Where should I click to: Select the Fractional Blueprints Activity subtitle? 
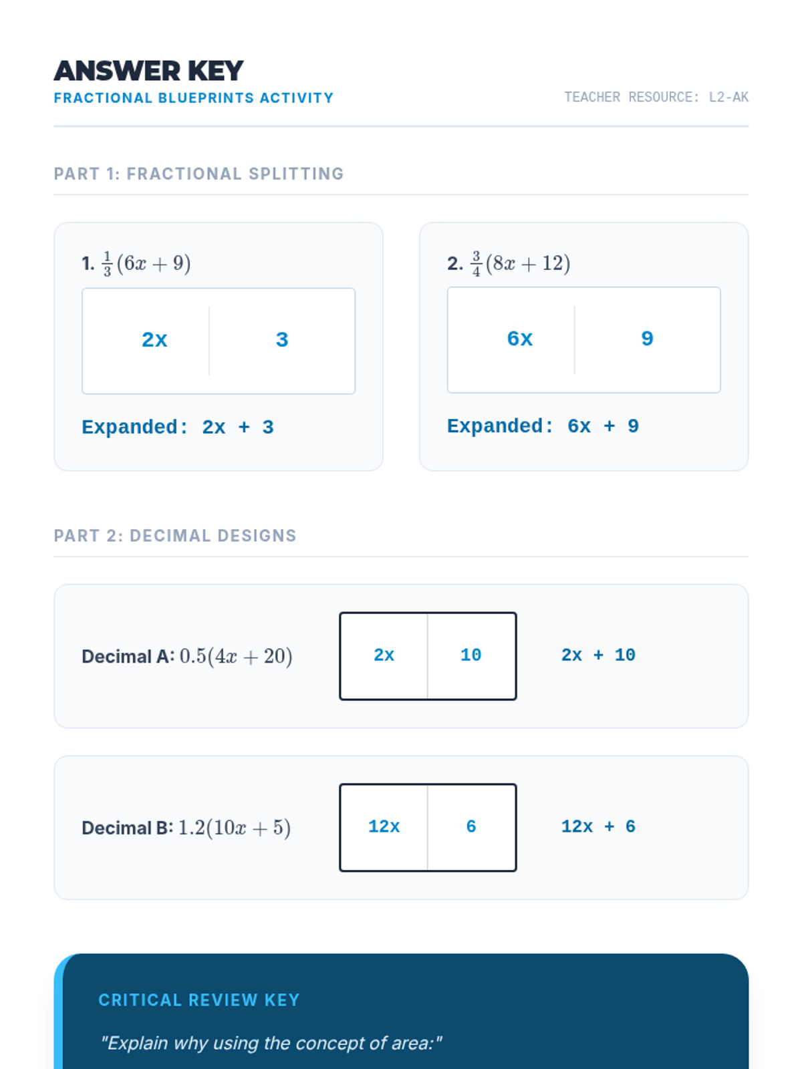(193, 98)
